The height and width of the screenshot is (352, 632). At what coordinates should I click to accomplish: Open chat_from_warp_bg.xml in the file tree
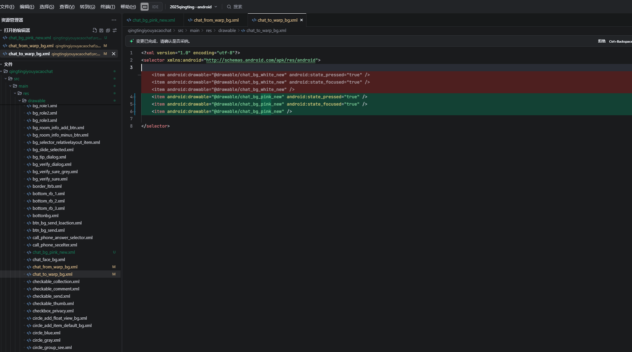click(55, 267)
